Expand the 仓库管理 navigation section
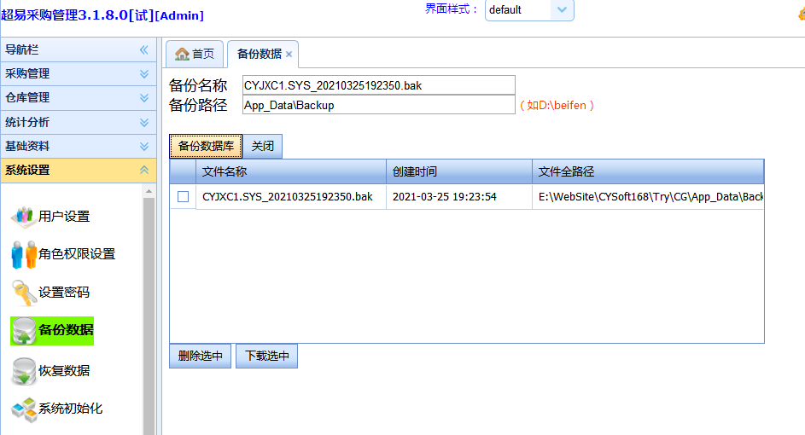 point(144,98)
